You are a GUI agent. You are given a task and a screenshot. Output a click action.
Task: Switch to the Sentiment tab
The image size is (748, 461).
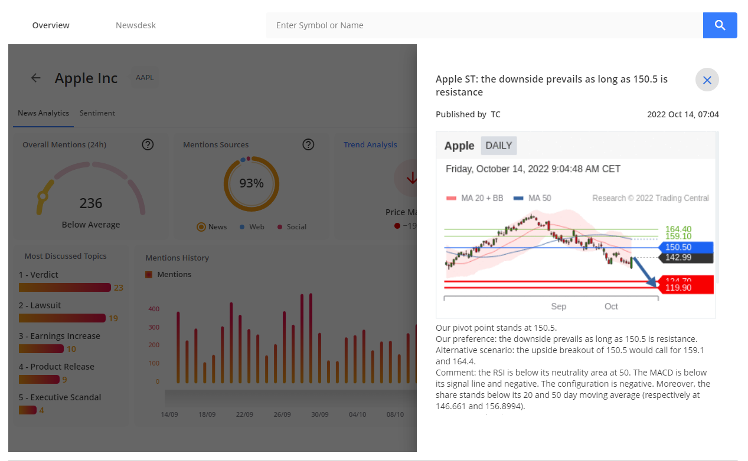(x=97, y=113)
